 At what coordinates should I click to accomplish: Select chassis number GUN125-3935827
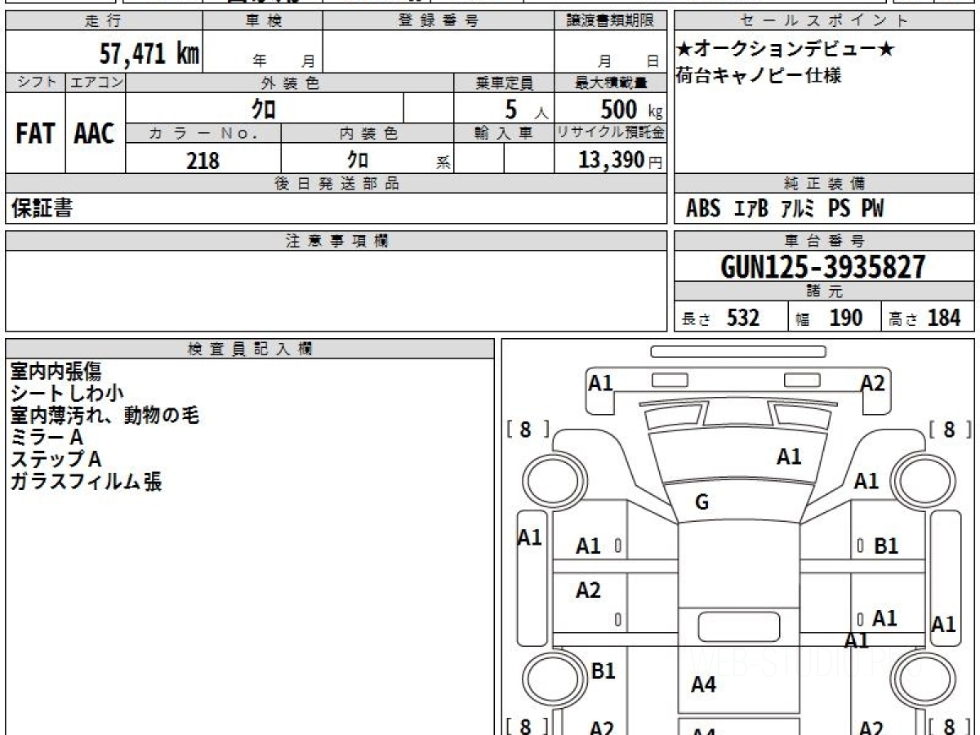(823, 266)
